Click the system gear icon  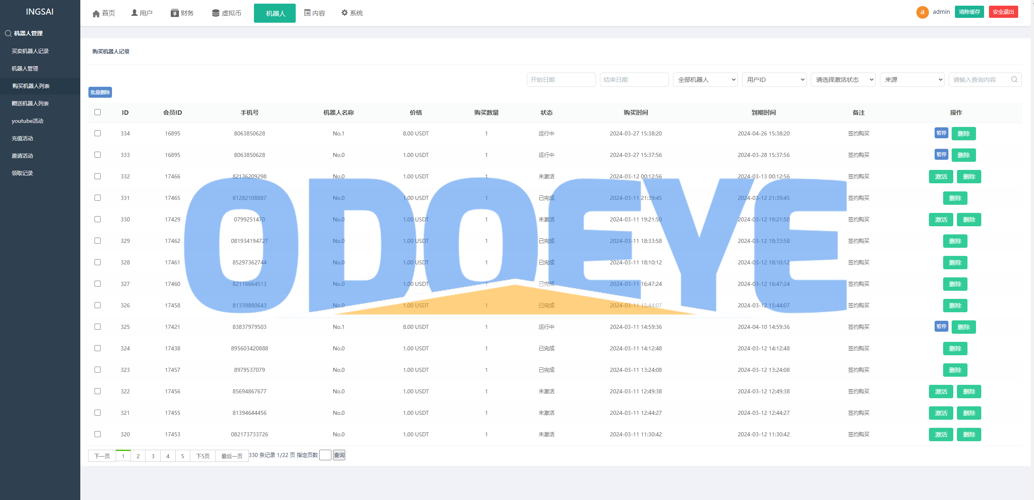(x=344, y=13)
